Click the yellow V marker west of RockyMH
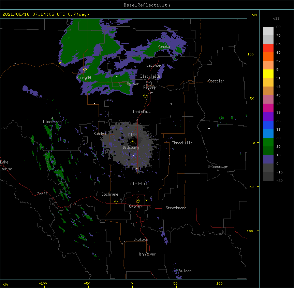The width and height of the screenshot is (294, 288). (x=60, y=63)
